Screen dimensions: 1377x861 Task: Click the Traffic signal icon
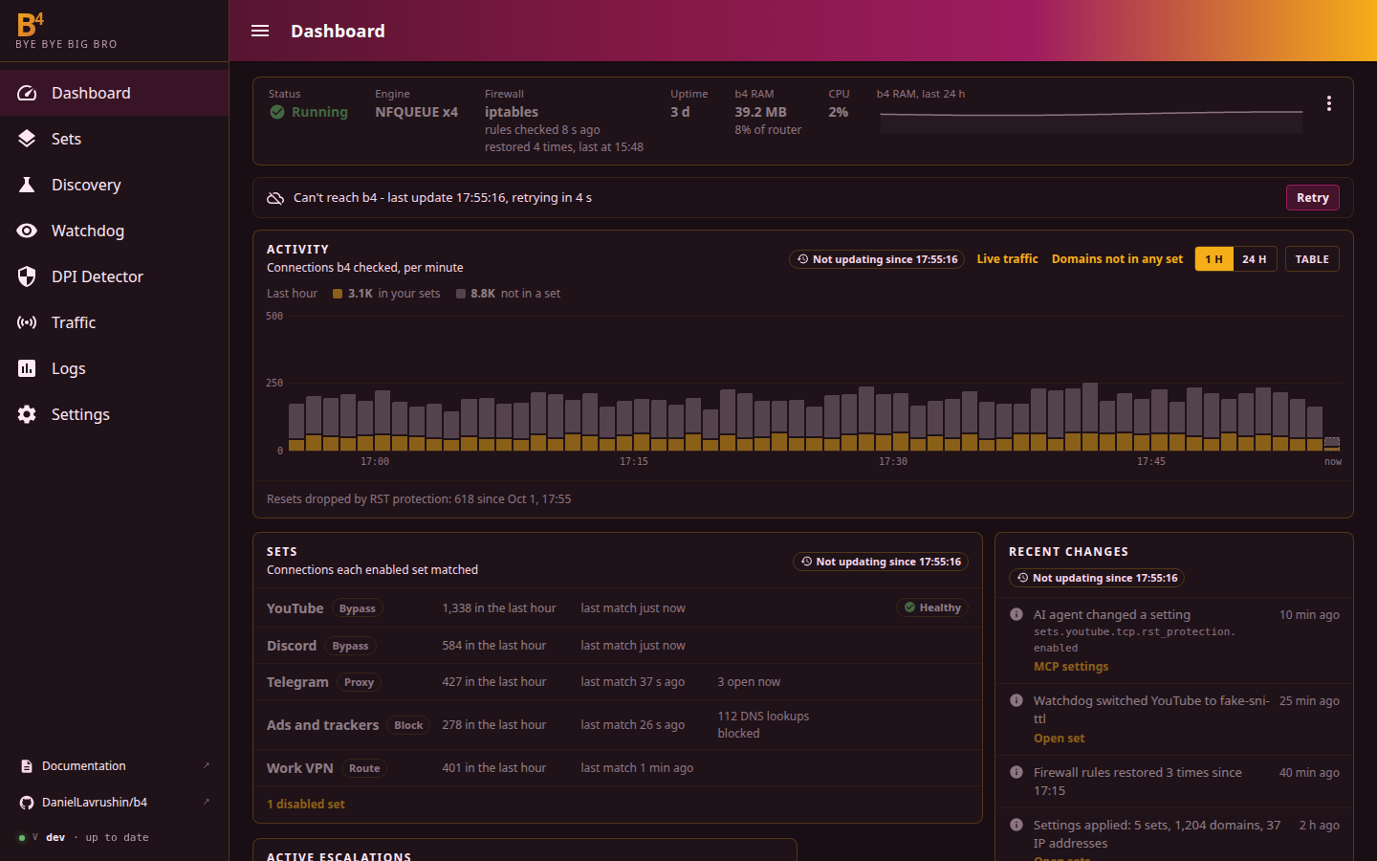click(27, 322)
